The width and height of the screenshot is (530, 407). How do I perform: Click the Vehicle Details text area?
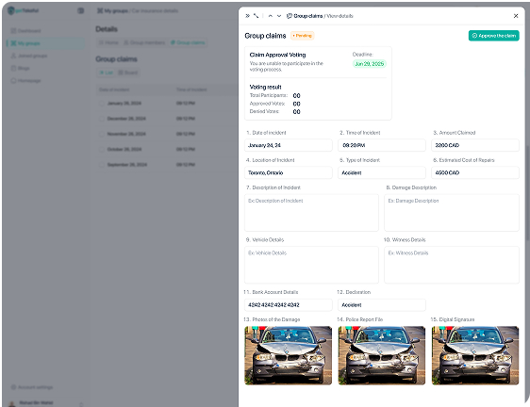311,265
